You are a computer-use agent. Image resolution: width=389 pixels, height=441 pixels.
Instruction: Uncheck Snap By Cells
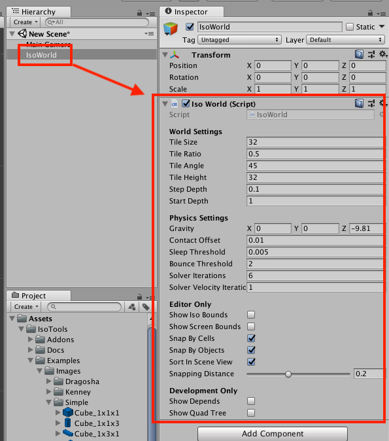(251, 338)
